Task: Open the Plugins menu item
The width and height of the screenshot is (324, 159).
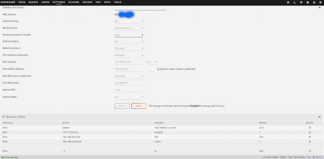Action: point(74,2)
